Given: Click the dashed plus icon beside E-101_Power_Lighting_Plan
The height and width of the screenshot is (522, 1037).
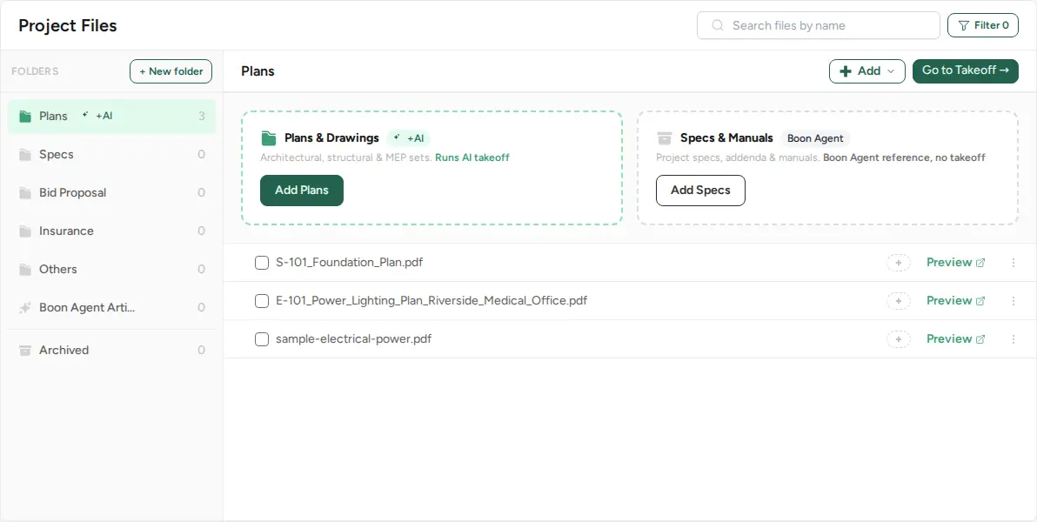Looking at the screenshot, I should point(898,301).
